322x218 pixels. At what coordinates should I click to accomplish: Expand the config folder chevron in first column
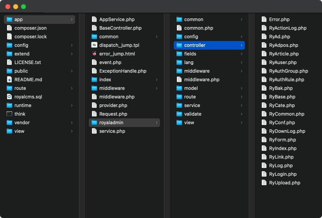click(72, 45)
